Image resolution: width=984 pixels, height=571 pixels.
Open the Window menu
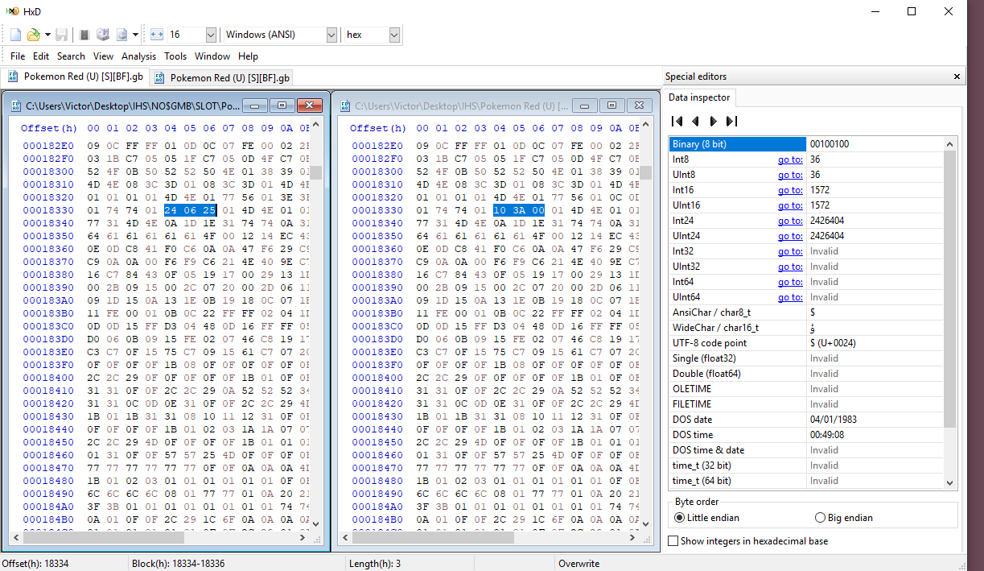(x=212, y=56)
